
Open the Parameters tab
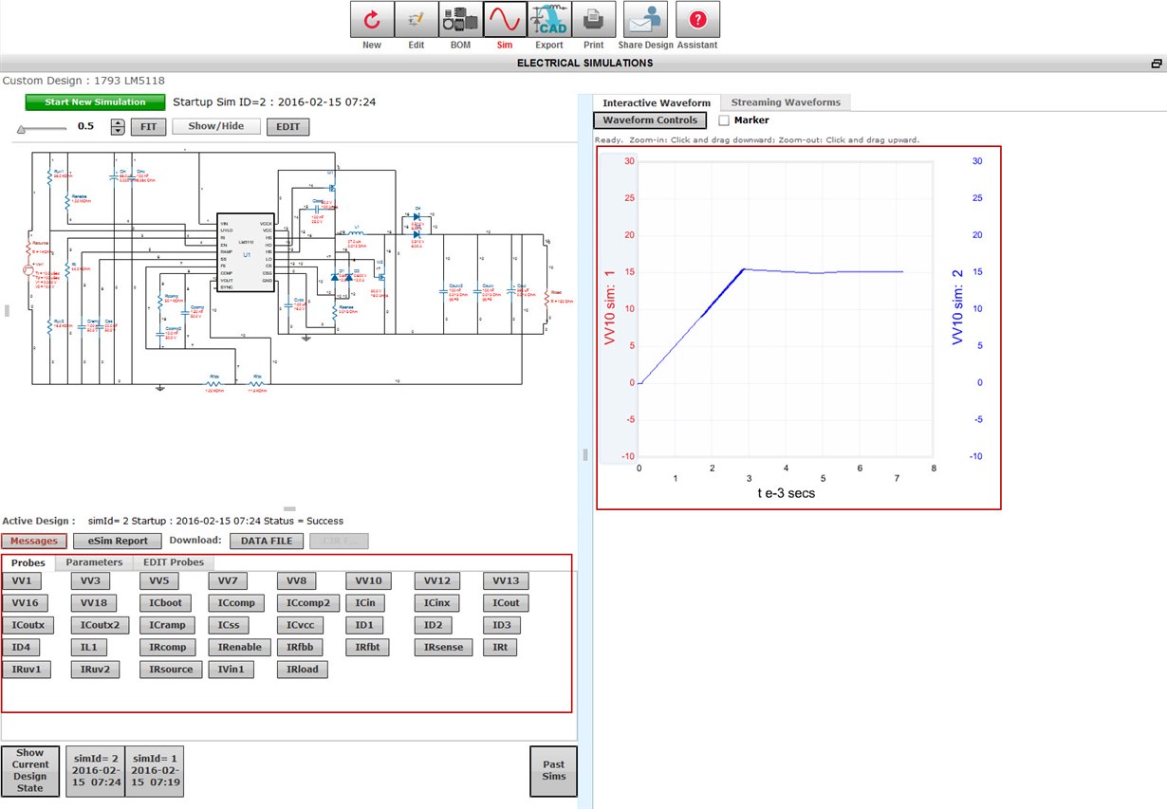click(94, 562)
